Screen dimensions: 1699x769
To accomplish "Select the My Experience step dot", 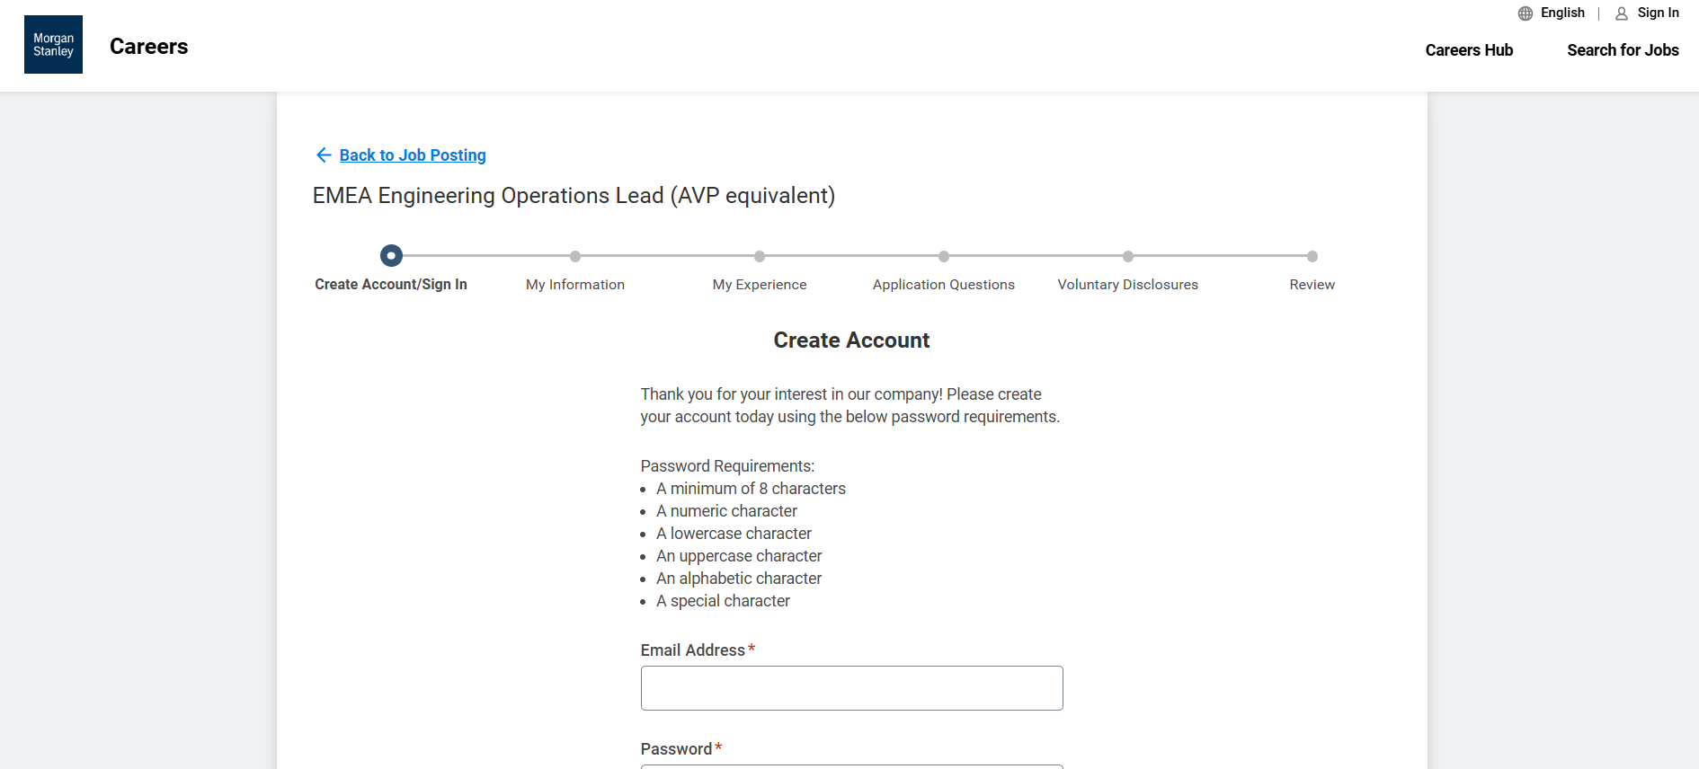I will pos(760,256).
